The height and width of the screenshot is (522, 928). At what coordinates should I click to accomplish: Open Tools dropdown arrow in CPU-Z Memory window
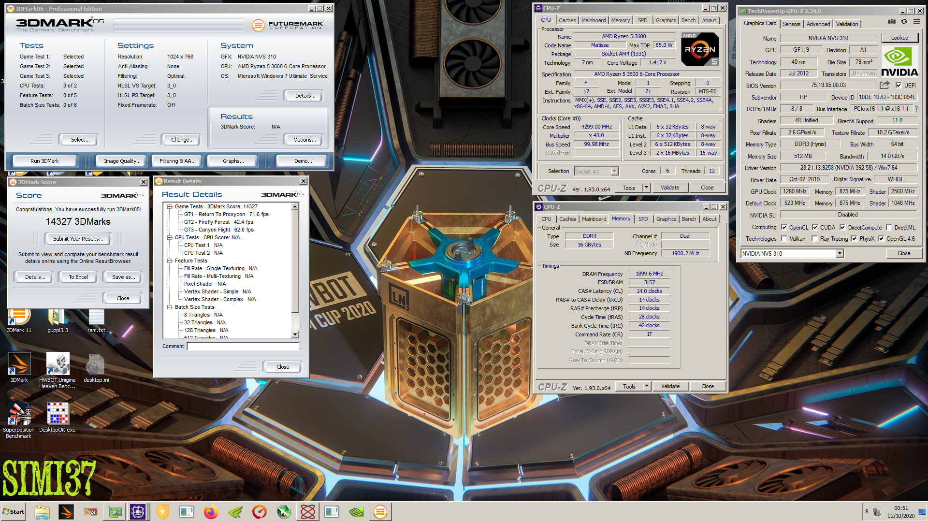click(x=647, y=386)
